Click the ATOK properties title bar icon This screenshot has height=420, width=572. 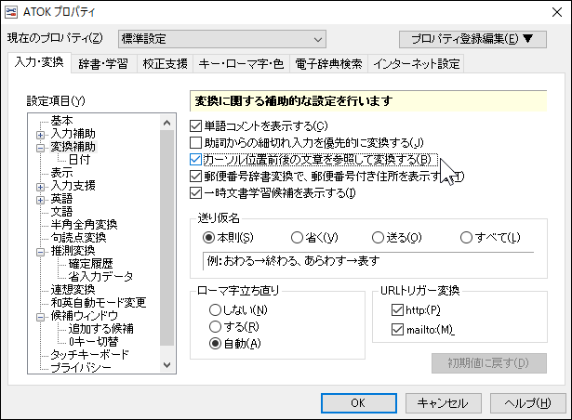tap(11, 12)
